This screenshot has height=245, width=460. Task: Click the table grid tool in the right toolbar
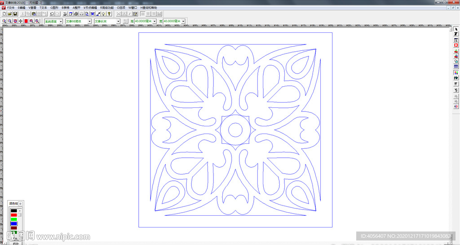click(x=456, y=67)
